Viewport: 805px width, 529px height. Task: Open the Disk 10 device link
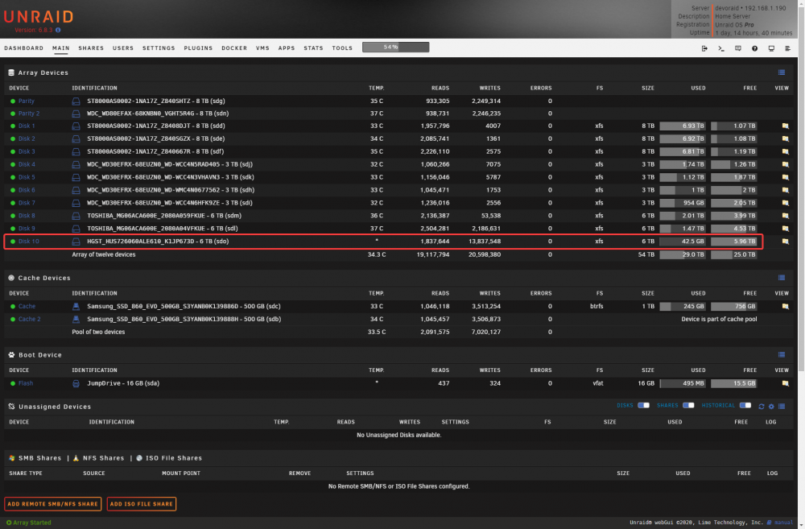(29, 242)
